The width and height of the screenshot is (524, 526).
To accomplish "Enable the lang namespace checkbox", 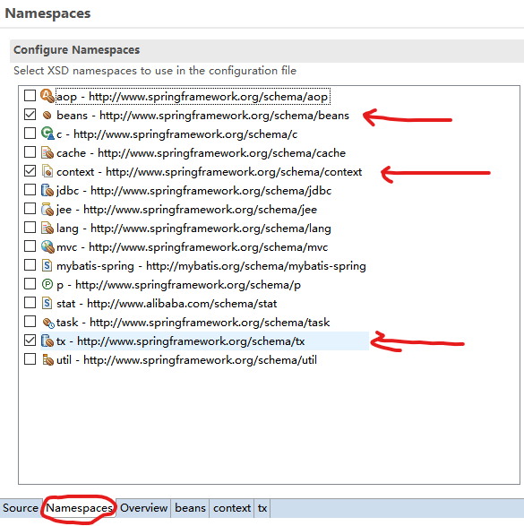I will (30, 228).
